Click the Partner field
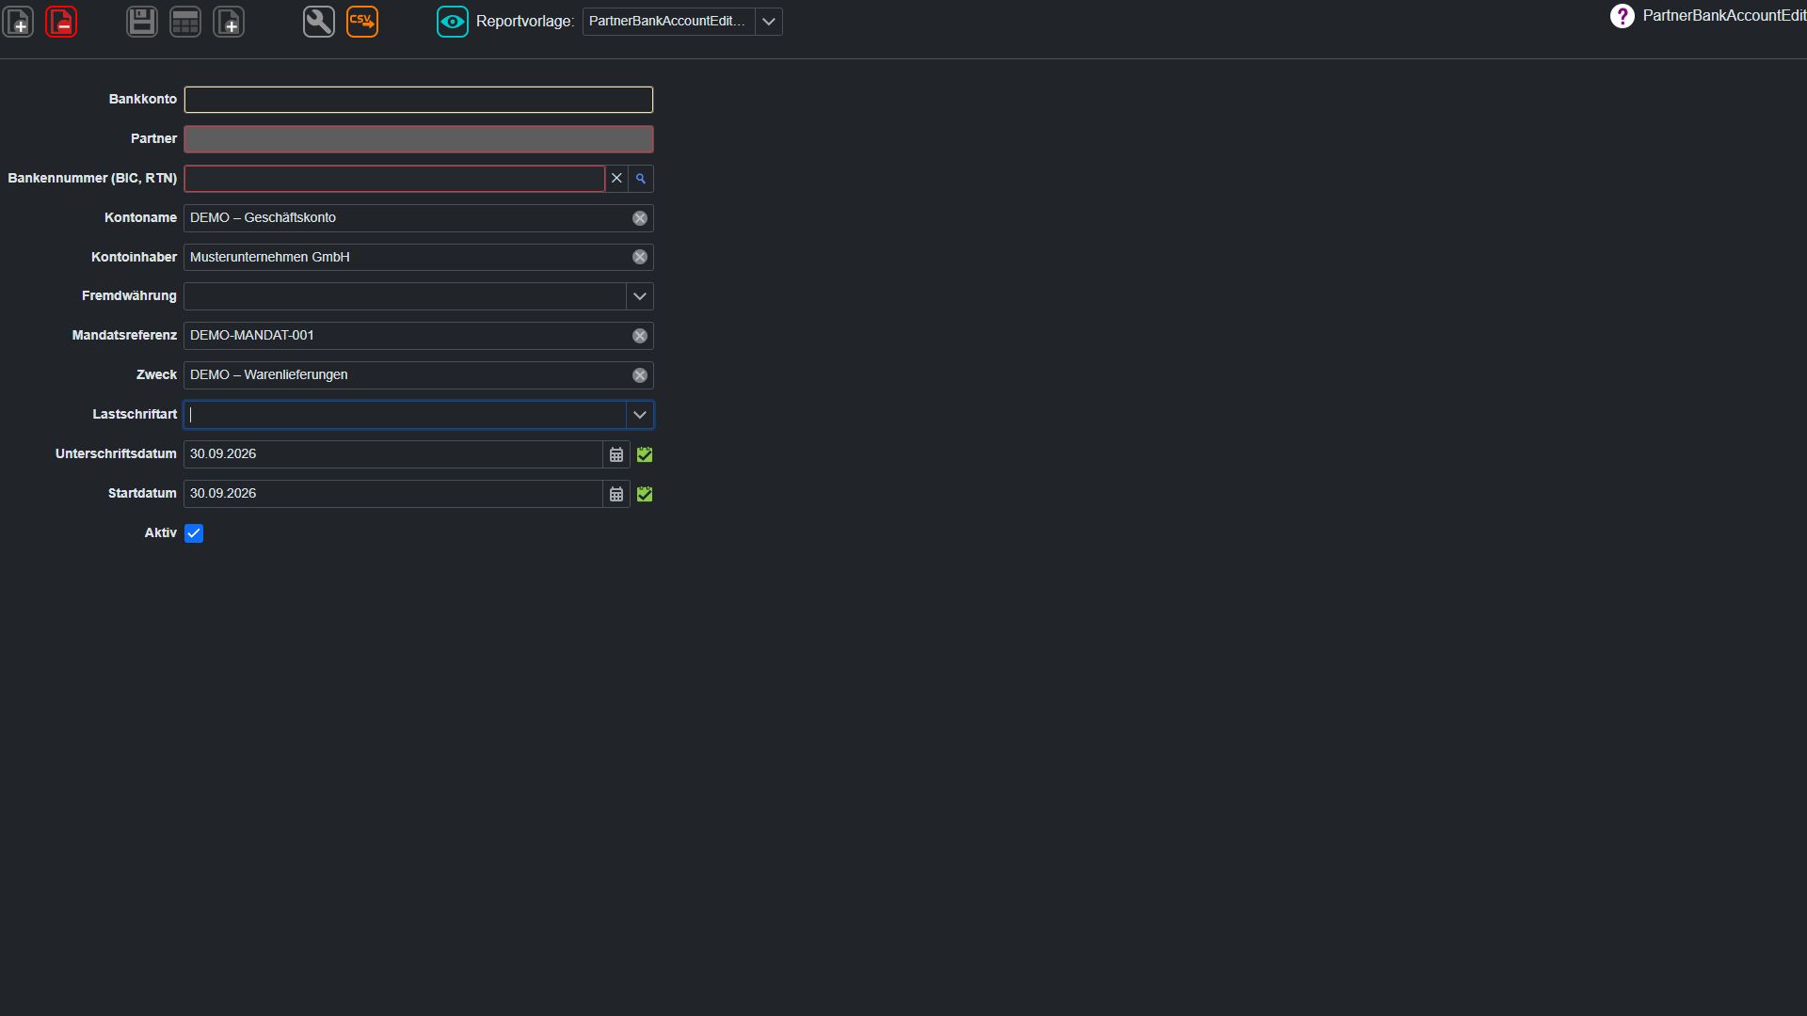Screen dimensions: 1807x1016 [x=419, y=139]
